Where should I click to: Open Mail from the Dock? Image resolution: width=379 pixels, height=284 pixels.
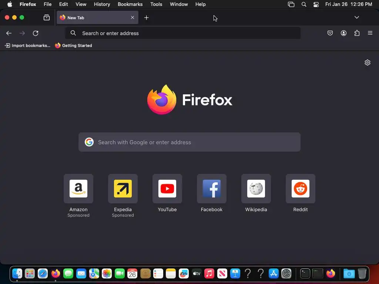(81, 274)
